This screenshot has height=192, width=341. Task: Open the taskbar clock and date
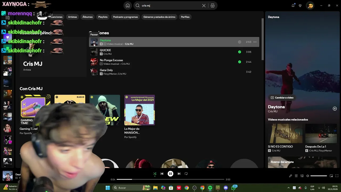(x=333, y=188)
